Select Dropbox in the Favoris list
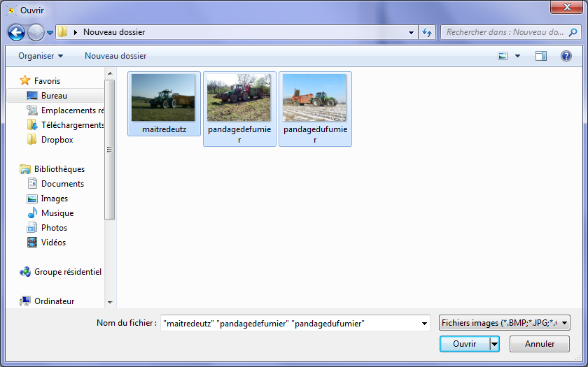This screenshot has width=588, height=367. [x=57, y=140]
